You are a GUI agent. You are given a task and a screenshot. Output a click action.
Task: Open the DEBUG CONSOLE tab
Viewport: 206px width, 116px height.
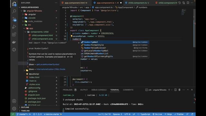99,90
